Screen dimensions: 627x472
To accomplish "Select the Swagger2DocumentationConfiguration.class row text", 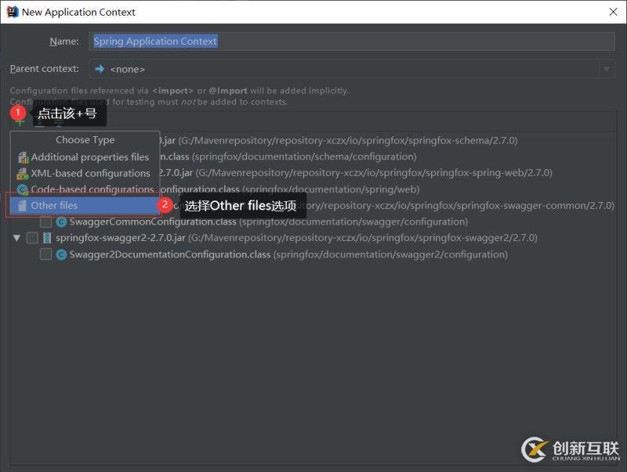I will click(x=288, y=254).
